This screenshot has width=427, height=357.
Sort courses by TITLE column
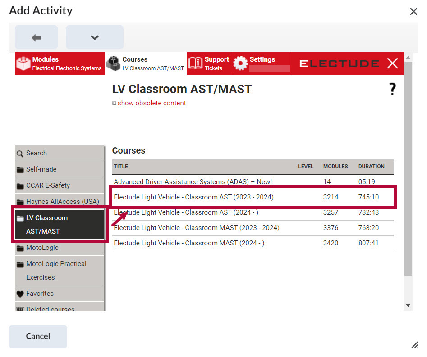(121, 167)
